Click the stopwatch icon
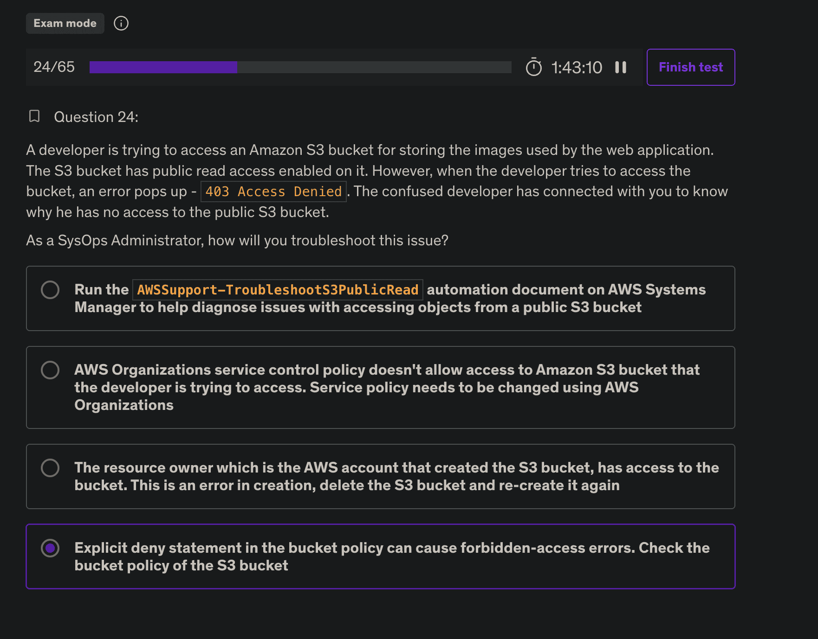The image size is (818, 639). 533,67
